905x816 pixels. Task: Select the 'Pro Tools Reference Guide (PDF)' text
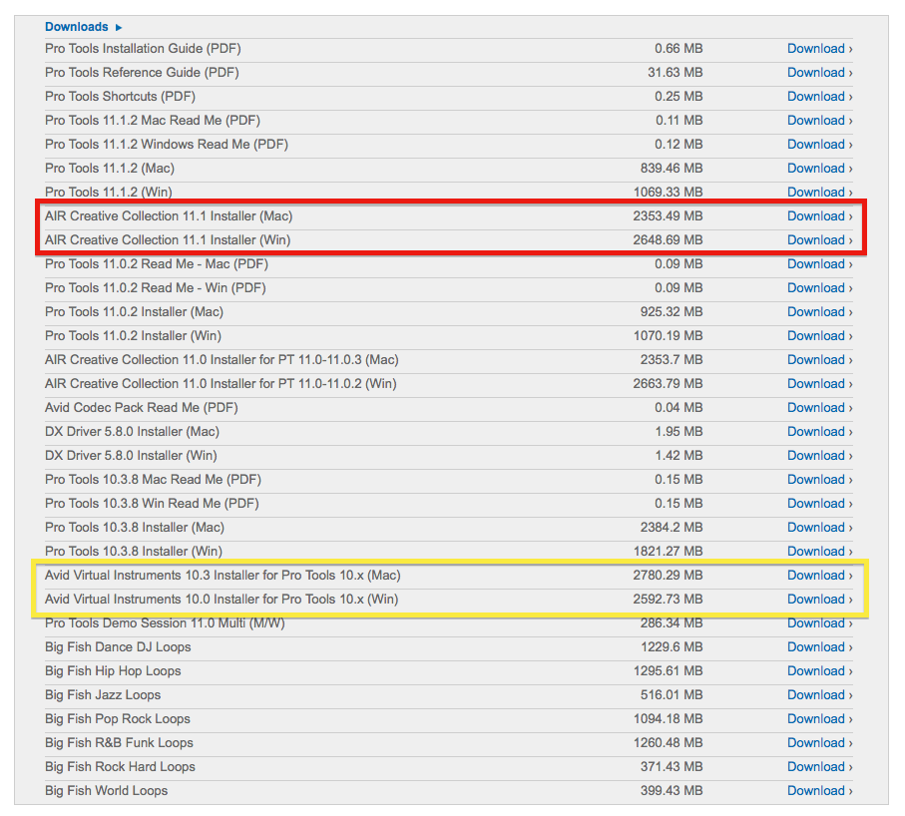tap(142, 73)
